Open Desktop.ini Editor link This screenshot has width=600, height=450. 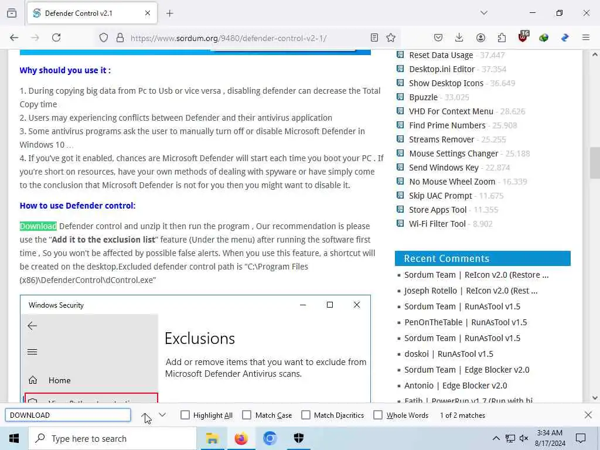point(442,69)
